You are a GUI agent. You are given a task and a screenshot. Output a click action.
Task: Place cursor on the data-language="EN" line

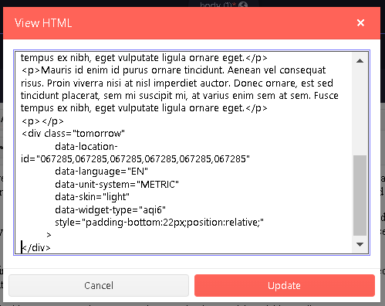click(101, 172)
